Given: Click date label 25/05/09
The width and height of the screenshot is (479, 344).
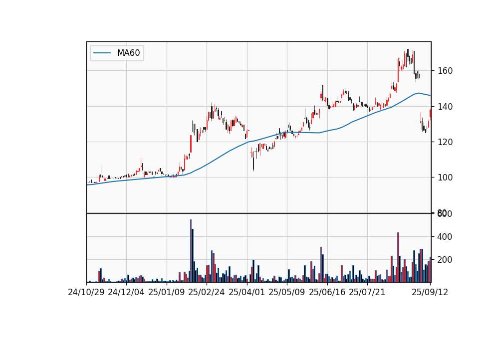Looking at the screenshot, I should click(x=287, y=292).
